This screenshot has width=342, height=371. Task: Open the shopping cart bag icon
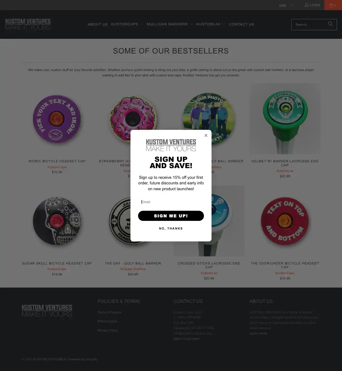pyautogui.click(x=331, y=5)
